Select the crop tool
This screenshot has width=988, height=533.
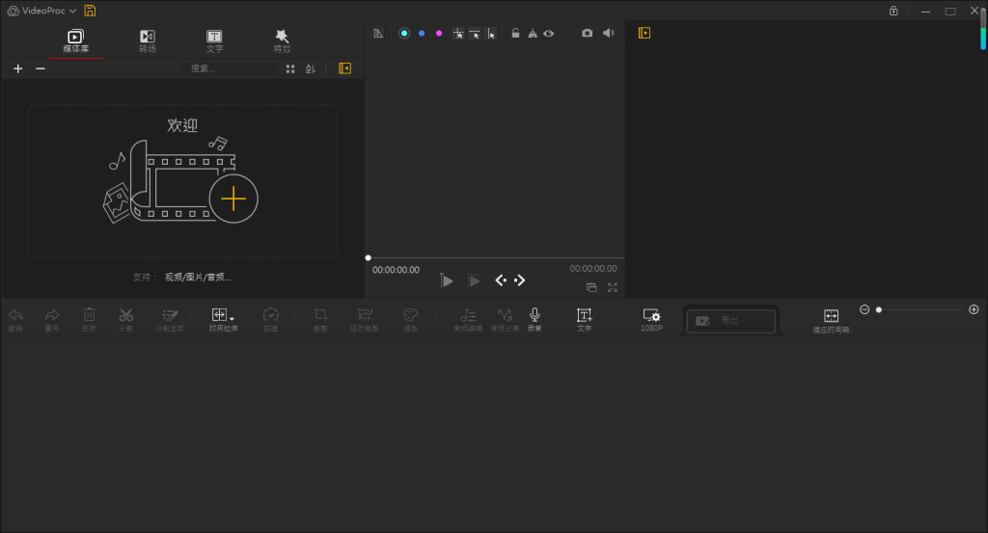(320, 319)
